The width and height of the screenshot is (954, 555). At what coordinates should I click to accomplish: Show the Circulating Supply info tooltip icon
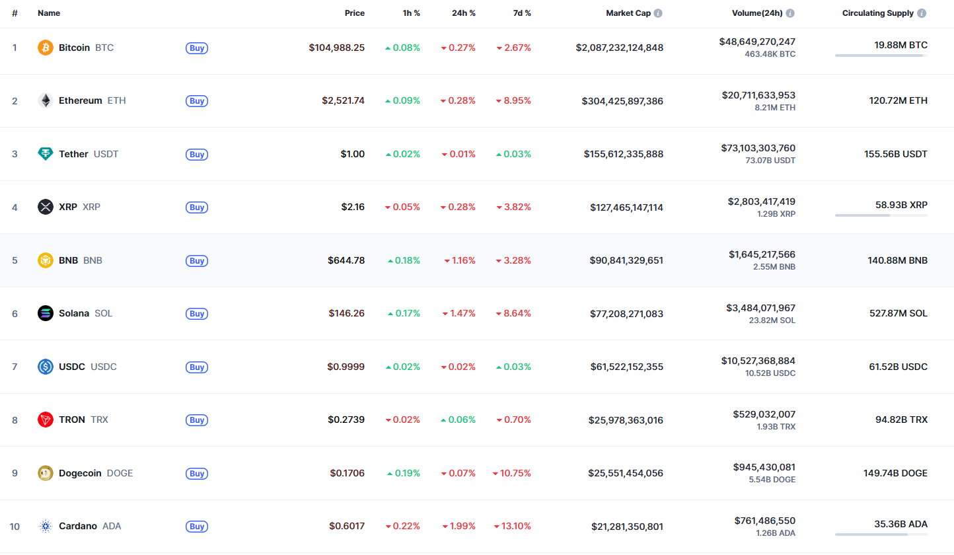[922, 13]
